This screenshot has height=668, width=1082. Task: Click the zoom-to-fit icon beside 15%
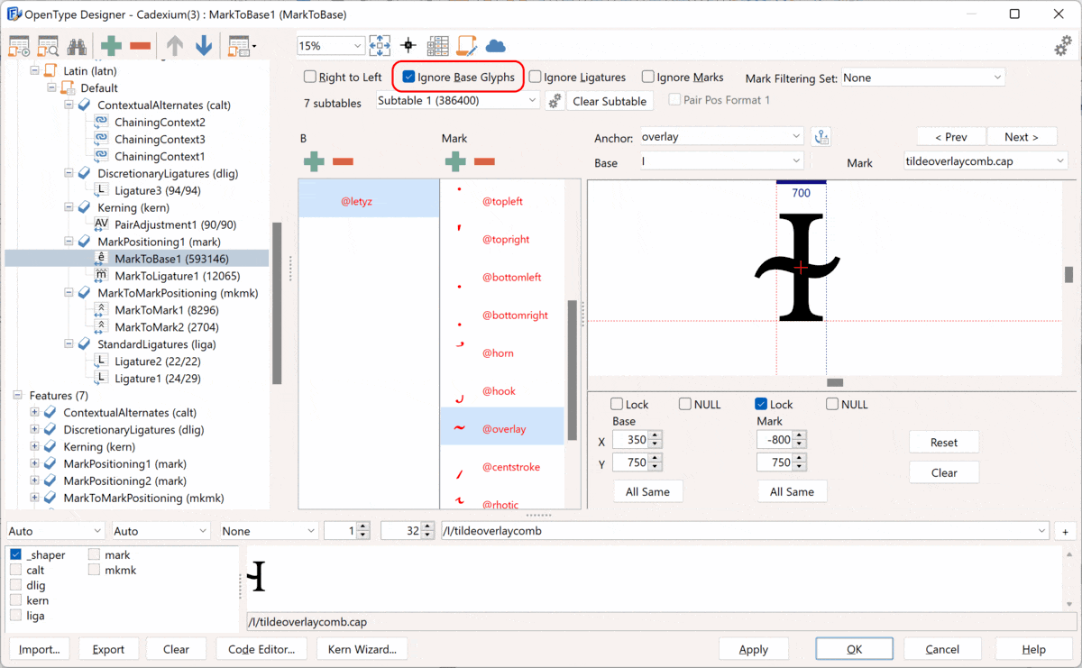(x=380, y=45)
